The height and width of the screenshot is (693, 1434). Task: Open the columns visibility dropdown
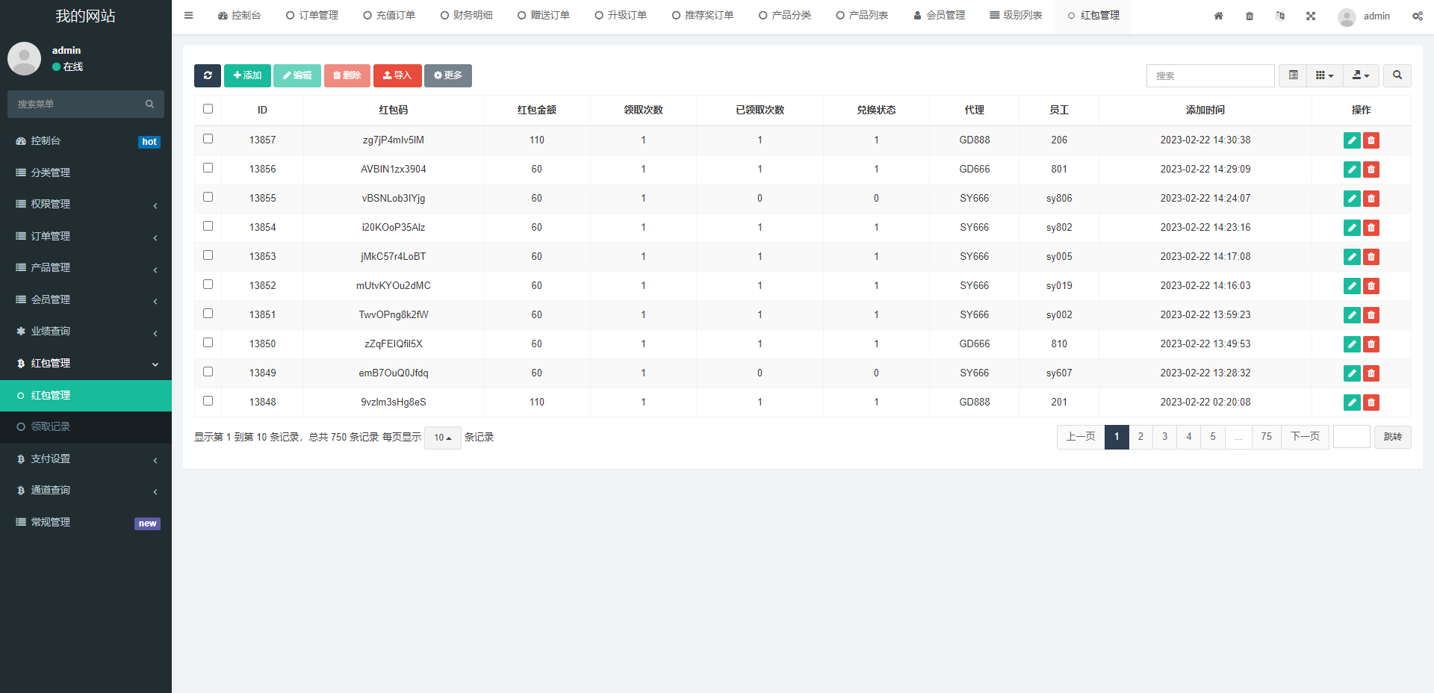pos(1324,75)
